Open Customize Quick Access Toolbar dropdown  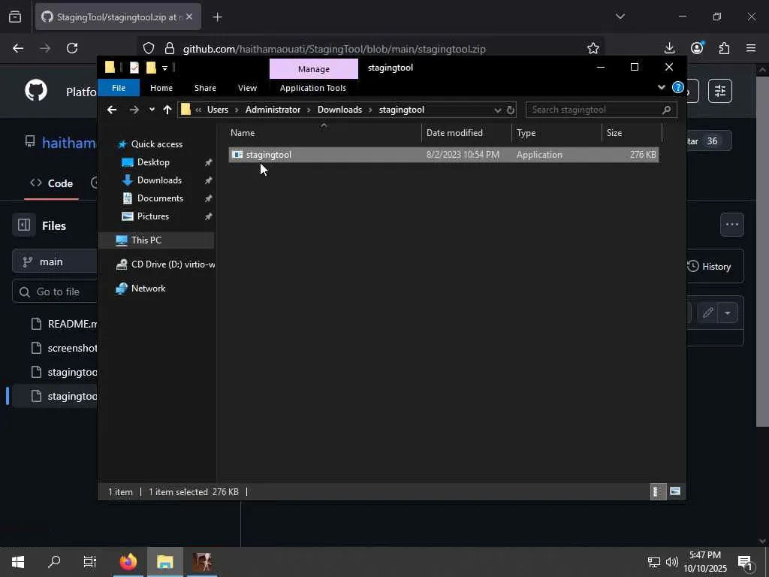pyautogui.click(x=164, y=68)
